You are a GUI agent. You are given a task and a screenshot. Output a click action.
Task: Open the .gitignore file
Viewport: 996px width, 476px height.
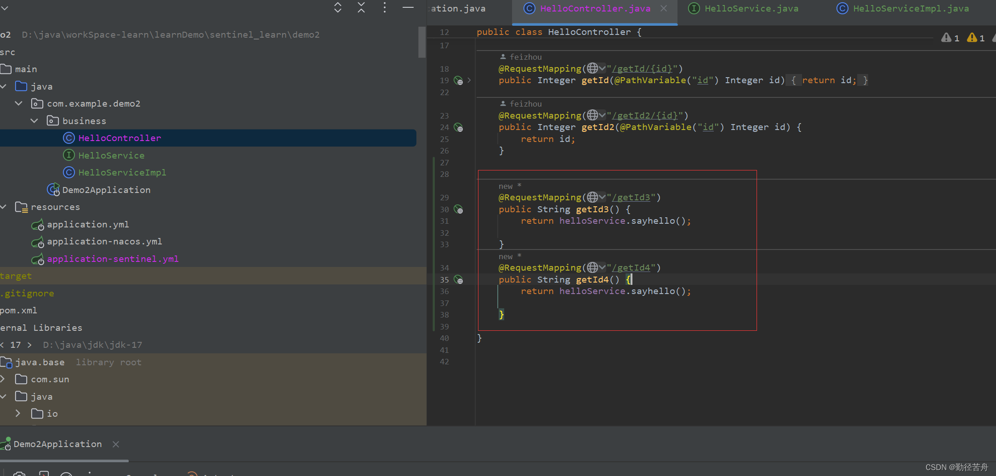27,294
